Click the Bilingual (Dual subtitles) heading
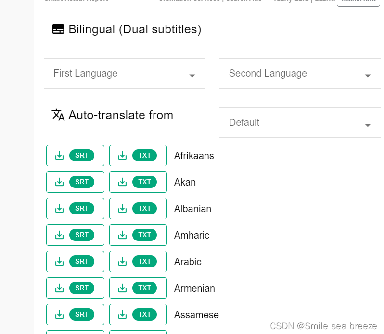Viewport: 384px width, 334px height. click(x=135, y=29)
